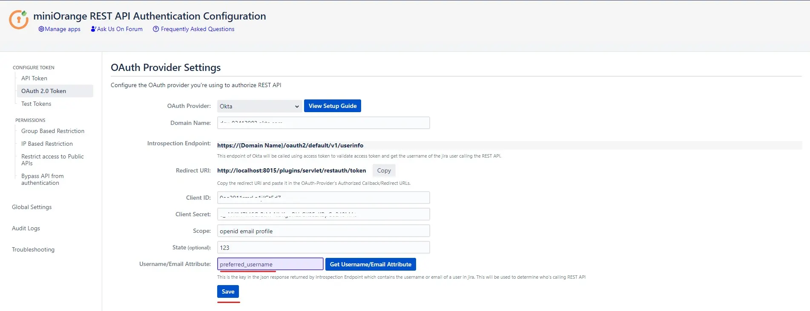Focus the Client ID field
This screenshot has height=311, width=810.
click(323, 198)
